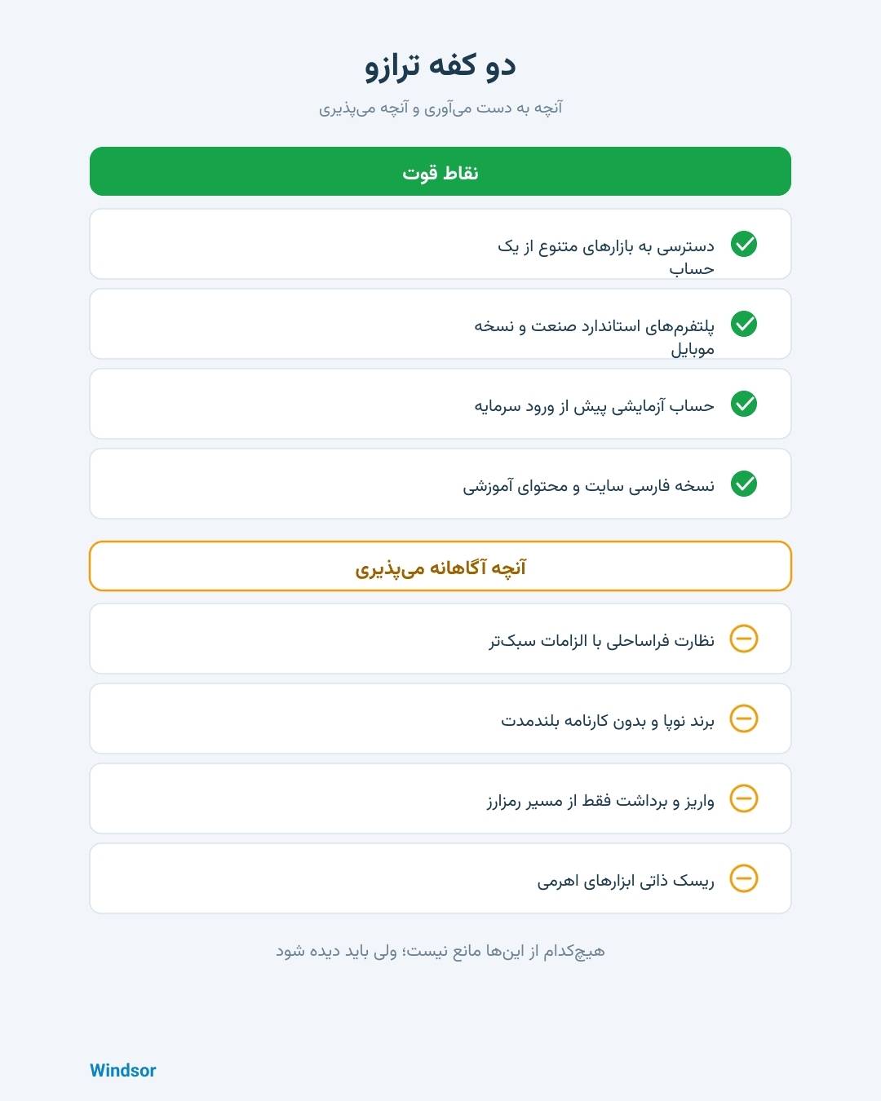Select the green نقاط قوت header bar
The height and width of the screenshot is (1101, 881).
coord(440,171)
